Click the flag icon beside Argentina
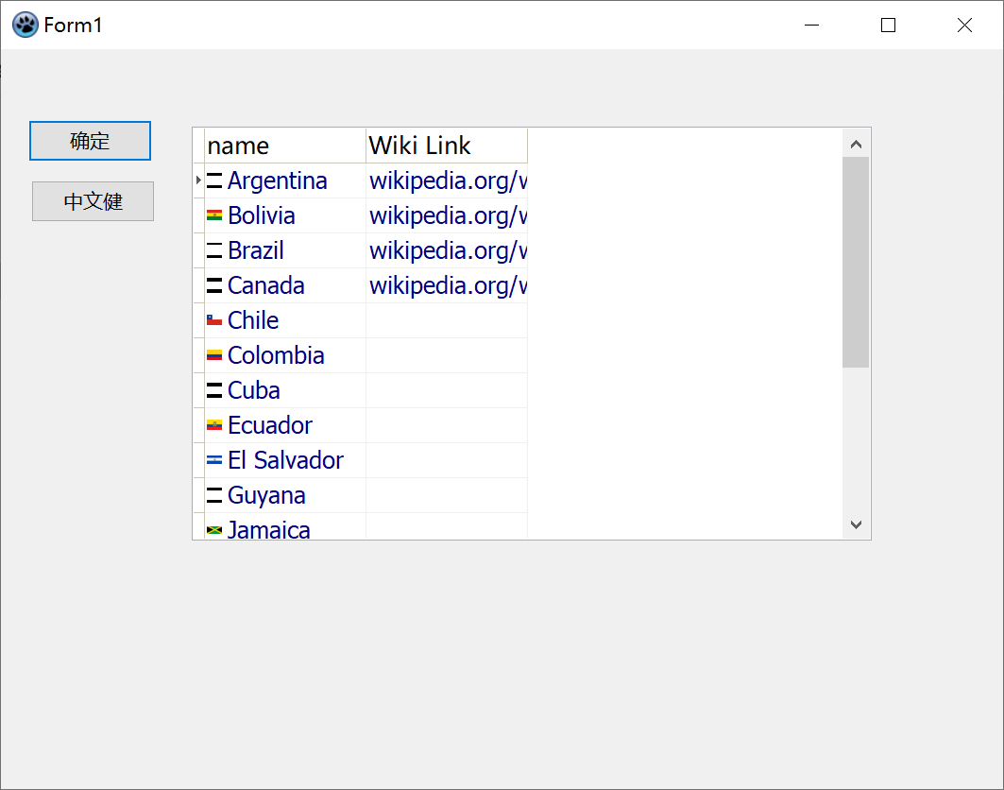This screenshot has height=790, width=1004. coord(214,180)
